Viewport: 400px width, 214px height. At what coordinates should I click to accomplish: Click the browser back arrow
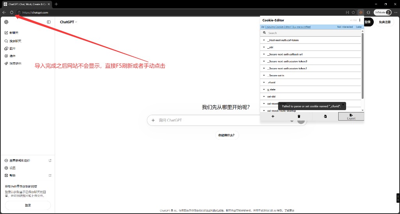(x=4, y=12)
